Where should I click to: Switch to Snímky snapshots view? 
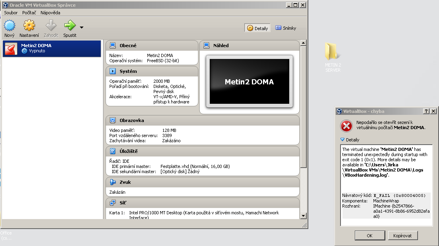(x=286, y=28)
